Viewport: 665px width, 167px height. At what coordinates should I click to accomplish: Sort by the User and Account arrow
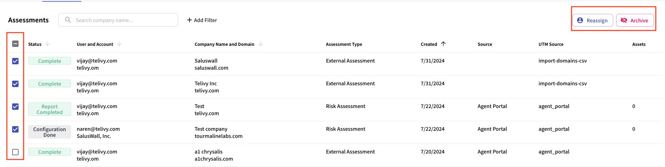tap(119, 44)
